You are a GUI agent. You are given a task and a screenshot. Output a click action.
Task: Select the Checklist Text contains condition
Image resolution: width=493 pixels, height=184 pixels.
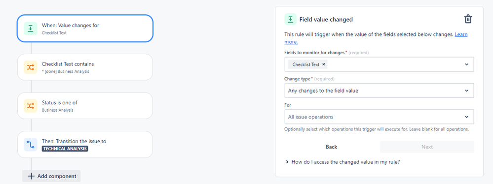[85, 67]
